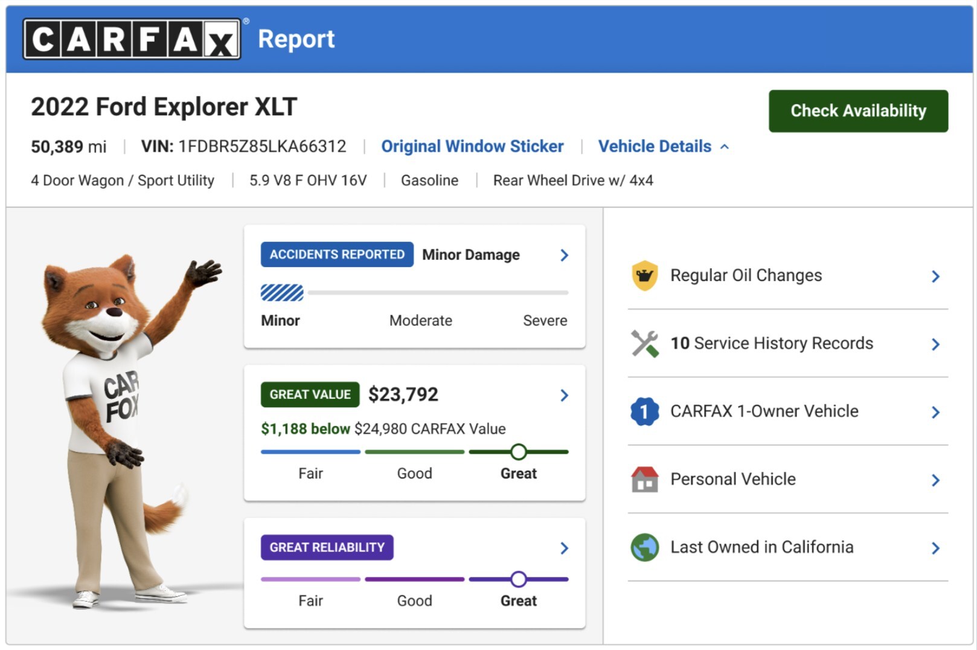The image size is (977, 650).
Task: Click the blue 1-Owner badge icon
Action: click(644, 412)
